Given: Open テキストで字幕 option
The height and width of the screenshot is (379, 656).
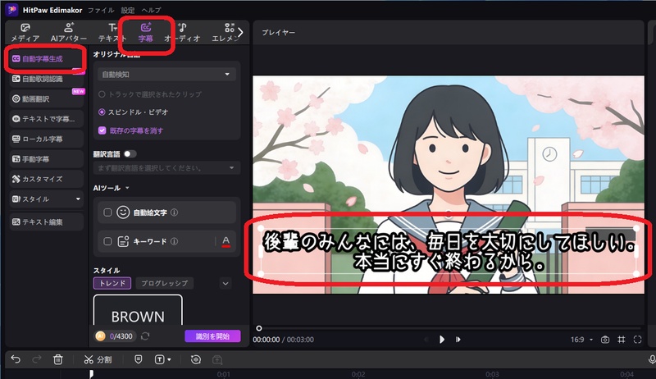Looking at the screenshot, I should click(46, 119).
